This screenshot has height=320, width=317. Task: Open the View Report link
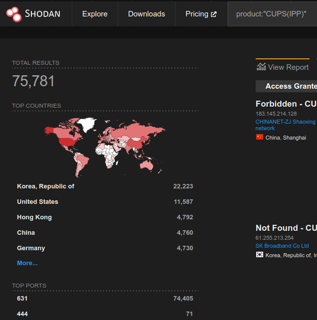(x=288, y=67)
